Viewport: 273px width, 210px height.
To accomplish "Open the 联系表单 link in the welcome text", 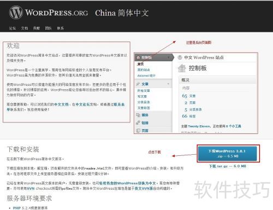I will click(x=119, y=104).
